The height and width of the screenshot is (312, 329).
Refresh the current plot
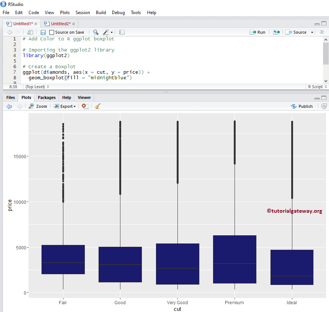[x=324, y=106]
